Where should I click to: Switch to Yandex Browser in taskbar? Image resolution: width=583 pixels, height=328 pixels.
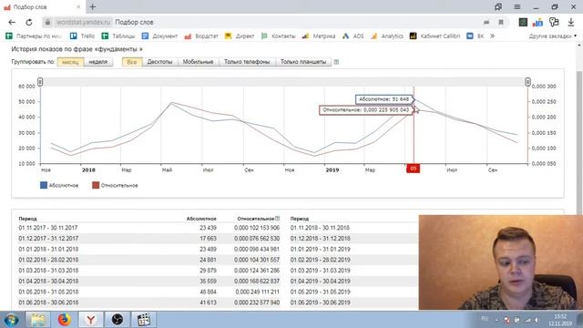tap(91, 320)
